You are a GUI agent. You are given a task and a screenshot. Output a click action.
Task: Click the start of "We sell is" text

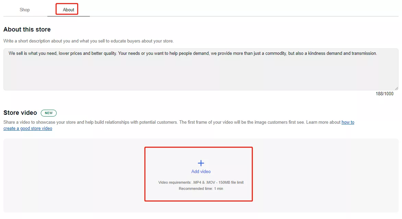(9, 54)
